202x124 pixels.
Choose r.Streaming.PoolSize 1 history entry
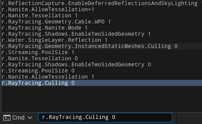click(102, 52)
